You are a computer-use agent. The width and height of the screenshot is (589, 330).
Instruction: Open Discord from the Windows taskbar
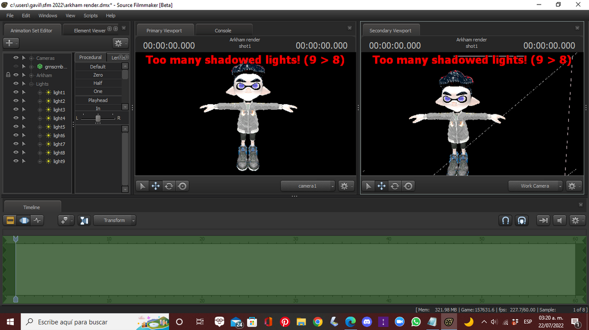tap(367, 322)
